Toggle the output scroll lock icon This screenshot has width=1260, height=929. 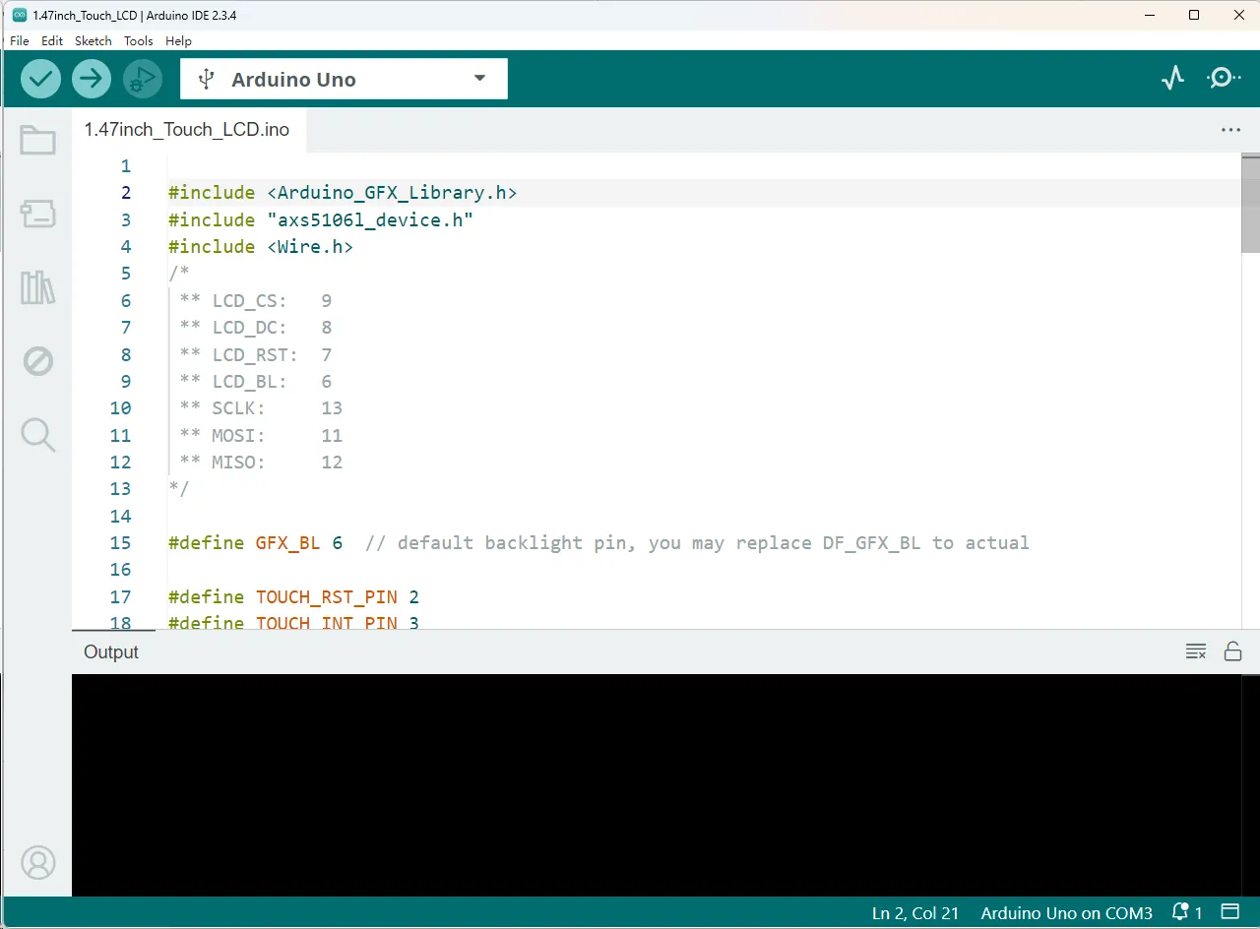tap(1232, 650)
